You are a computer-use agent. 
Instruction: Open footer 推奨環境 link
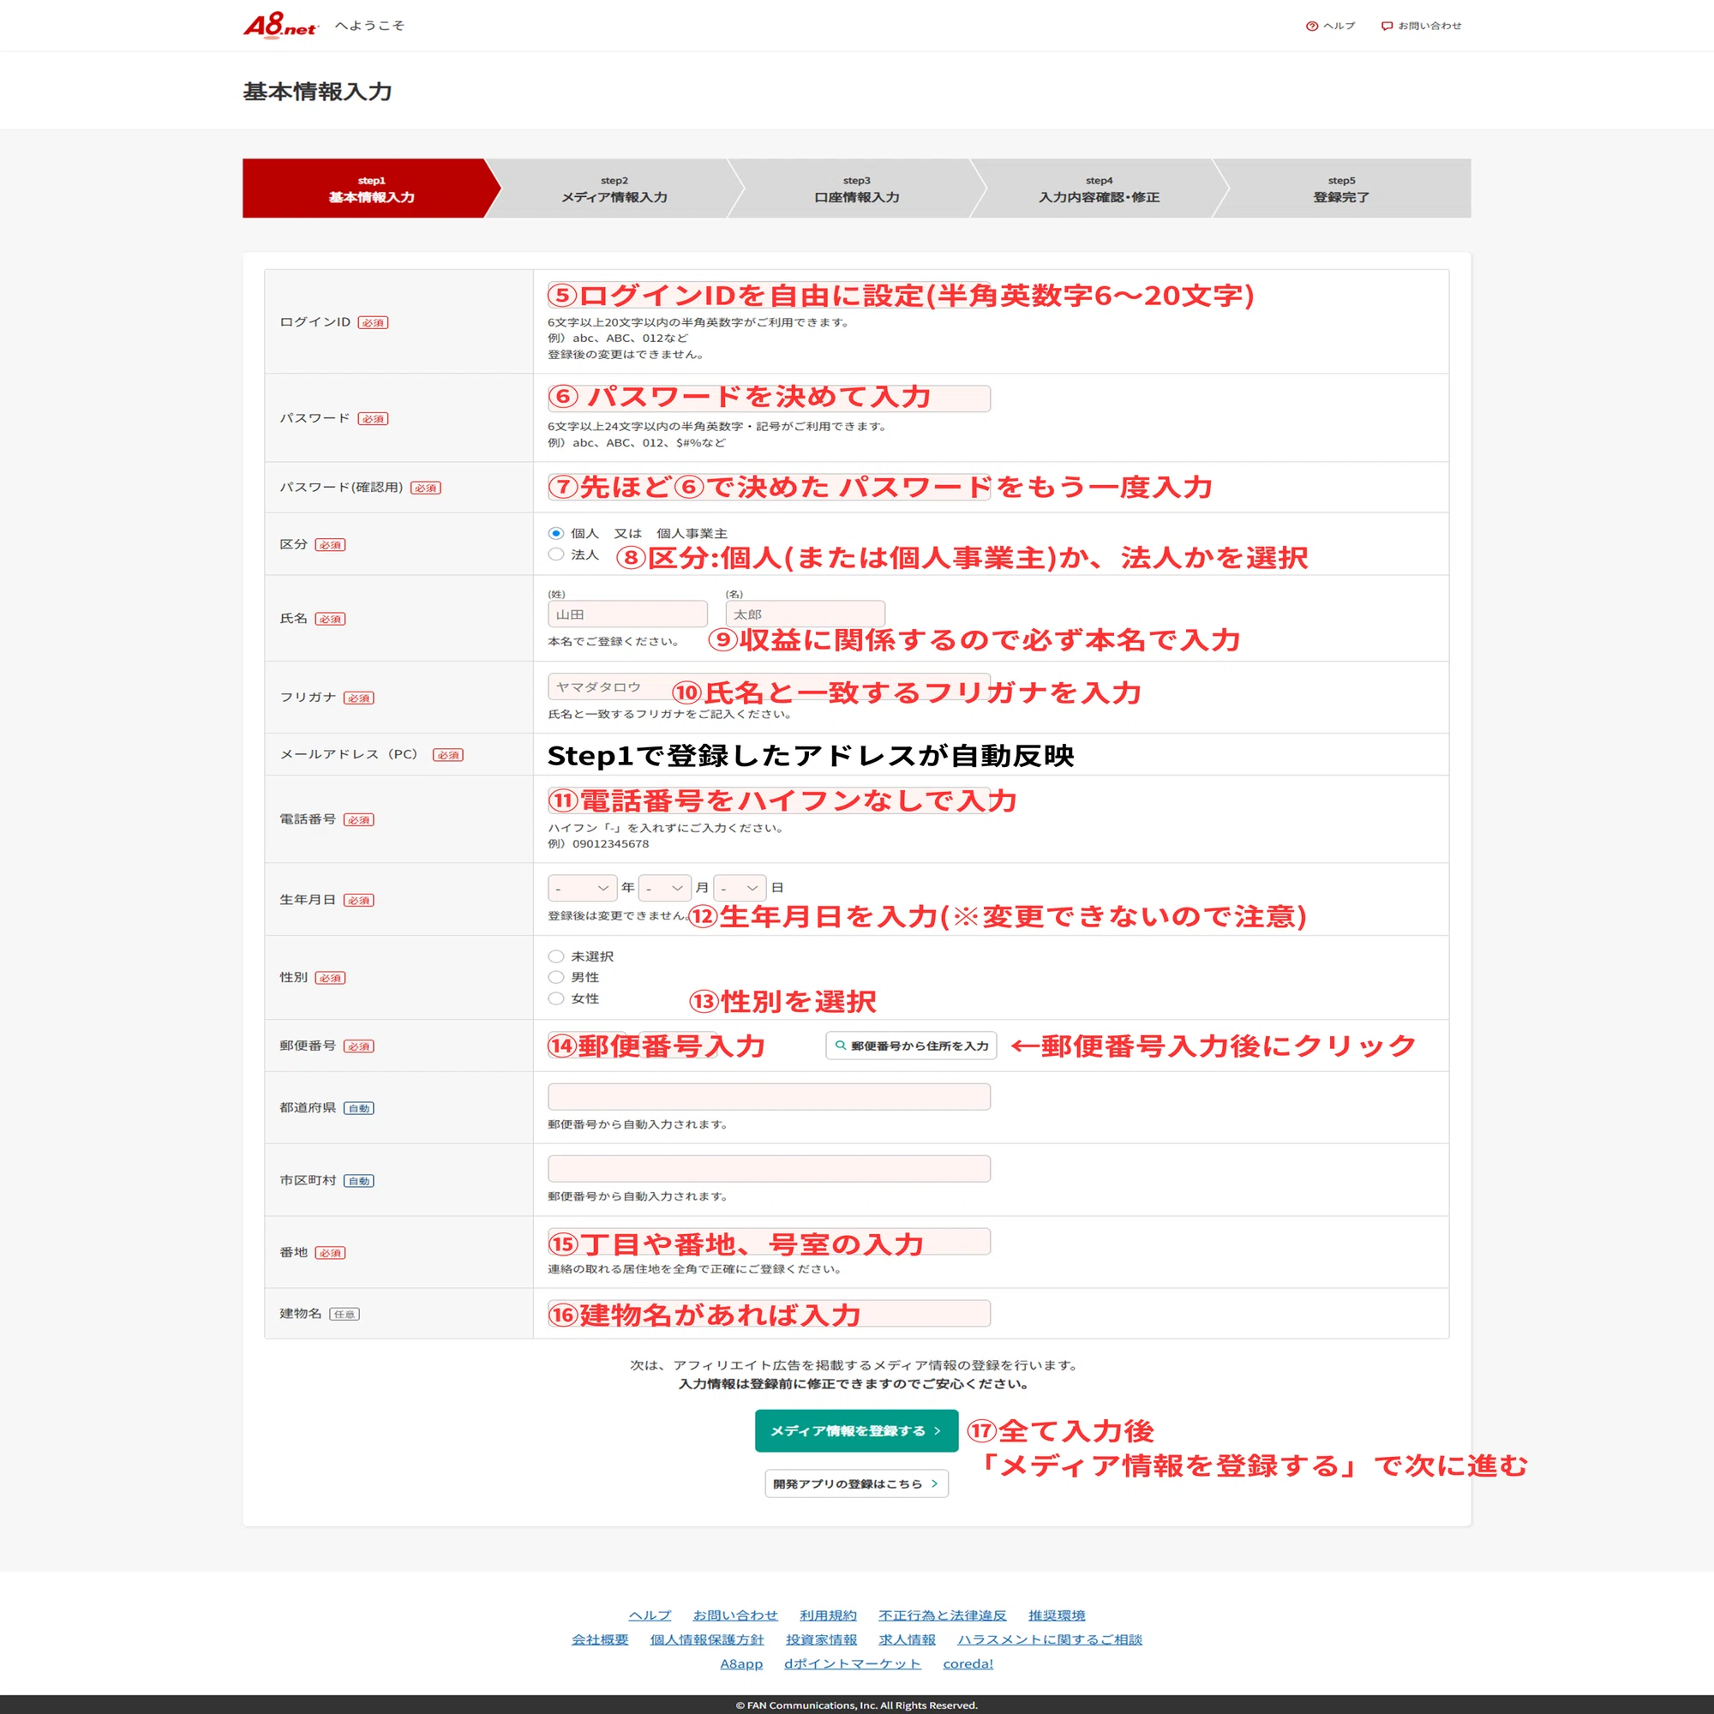(x=1057, y=1615)
